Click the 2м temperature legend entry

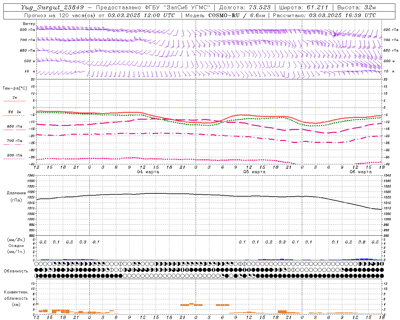[x=15, y=97]
